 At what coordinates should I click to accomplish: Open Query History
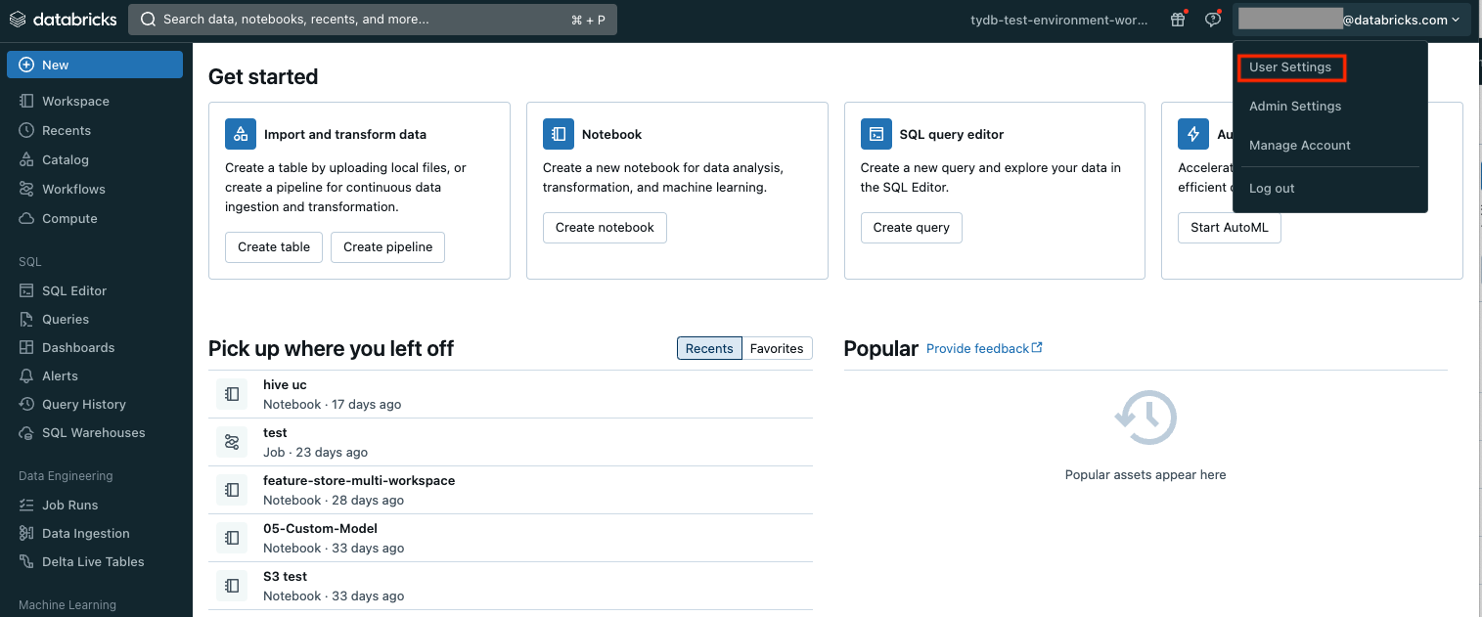tap(83, 404)
